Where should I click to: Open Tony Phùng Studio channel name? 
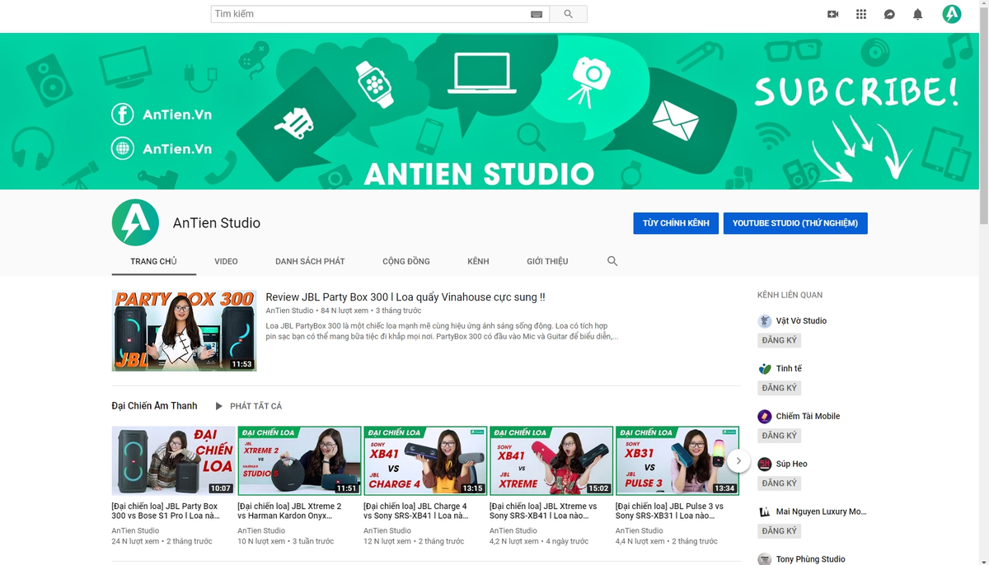[x=810, y=559]
